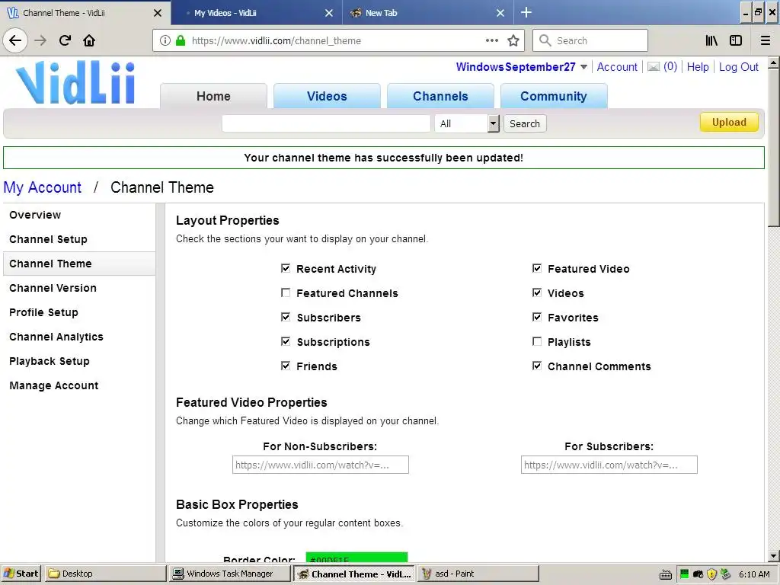Reload the page with the refresh icon
Viewport: 780px width, 585px height.
point(65,40)
